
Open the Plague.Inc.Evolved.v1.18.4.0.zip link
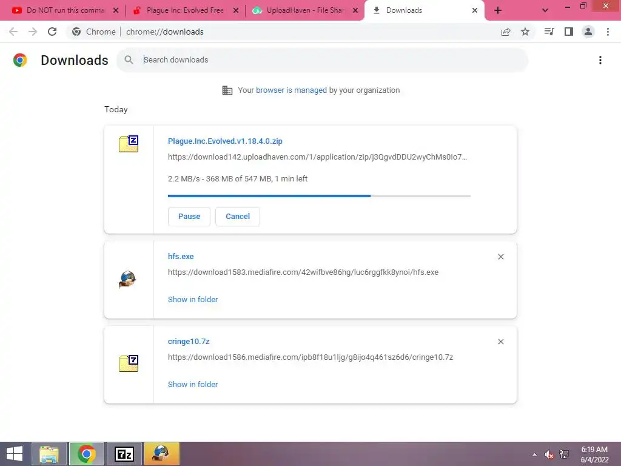click(x=225, y=141)
